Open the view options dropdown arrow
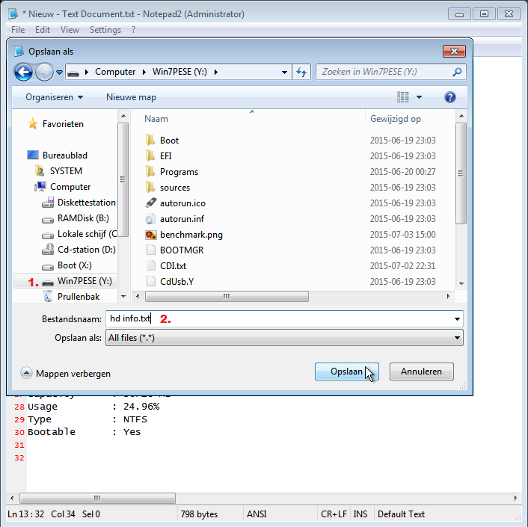528x527 pixels. point(420,97)
